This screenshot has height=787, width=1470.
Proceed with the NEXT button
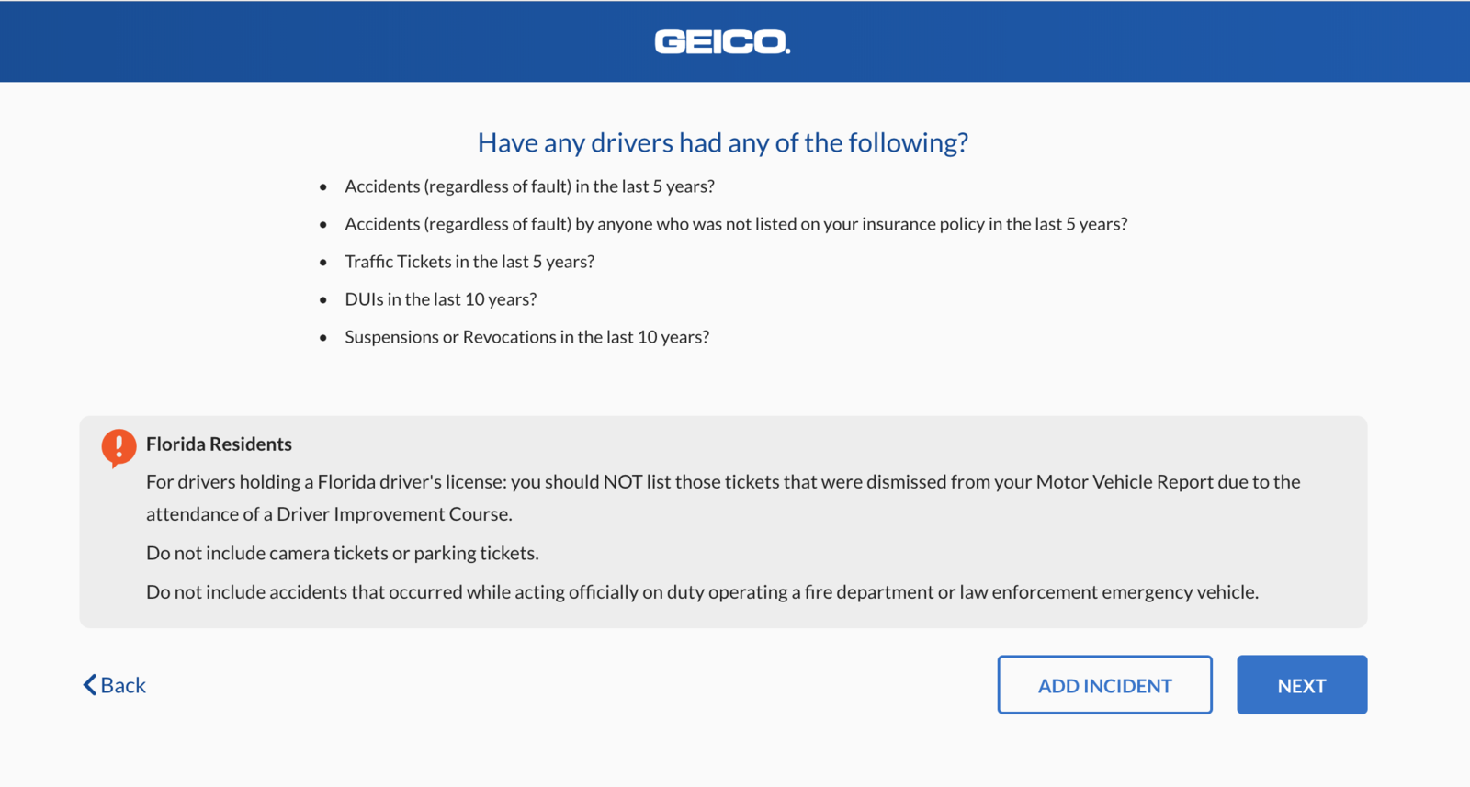(x=1301, y=685)
